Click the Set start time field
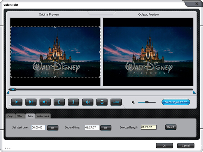Viewport: 203px width, 152px height. pos(38,127)
